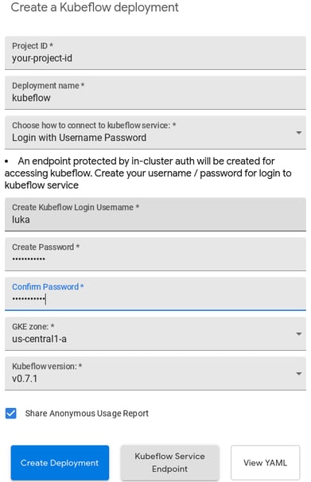Click the 'Kubeflow version:' field label
The height and width of the screenshot is (482, 311).
[x=47, y=366]
